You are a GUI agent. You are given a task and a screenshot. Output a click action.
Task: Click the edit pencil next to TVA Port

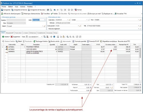(112, 88)
